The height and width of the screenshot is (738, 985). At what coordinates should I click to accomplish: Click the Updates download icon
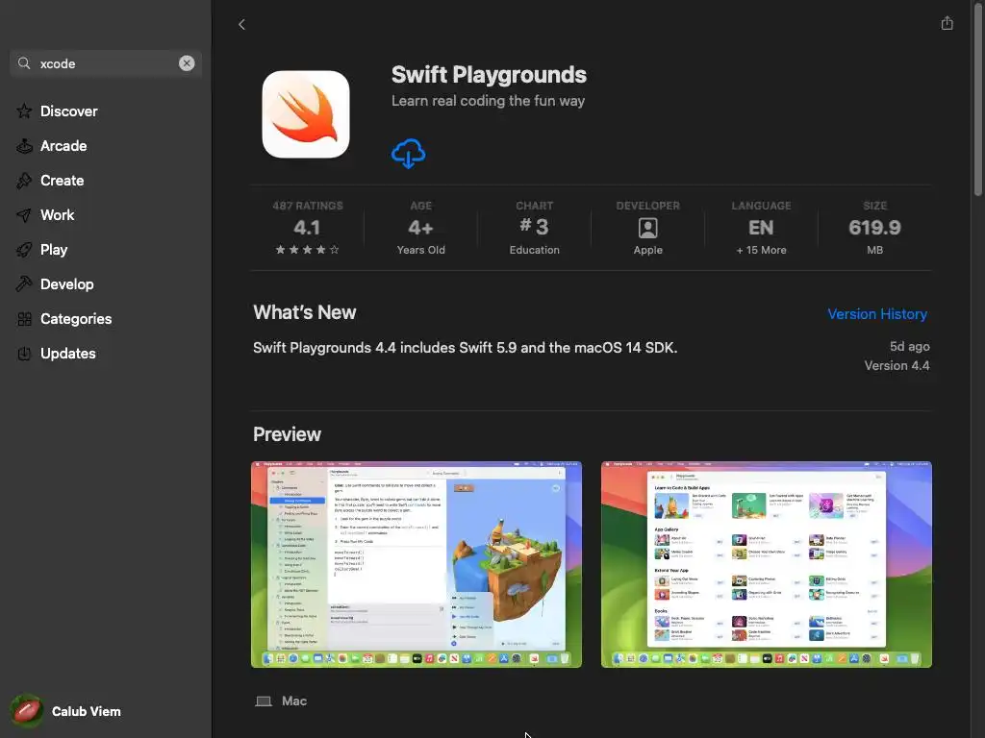coord(24,354)
